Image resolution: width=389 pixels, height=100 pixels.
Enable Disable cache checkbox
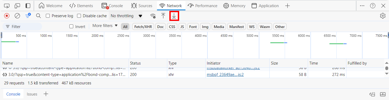(79, 16)
